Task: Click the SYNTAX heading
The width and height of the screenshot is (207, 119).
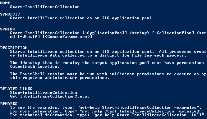Action: click(7, 29)
